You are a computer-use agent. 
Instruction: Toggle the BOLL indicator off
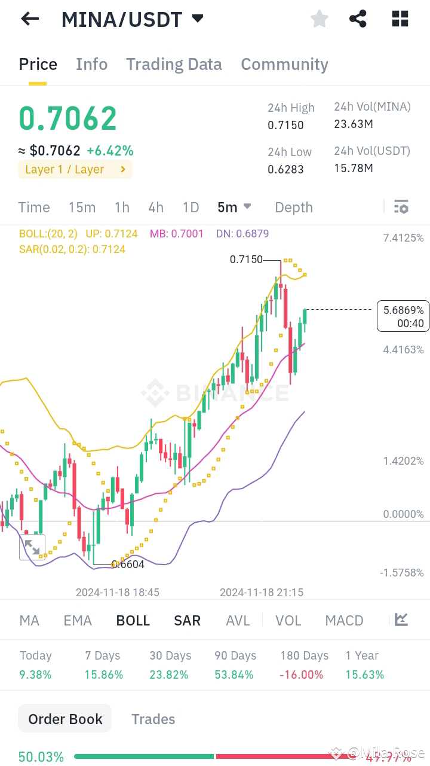(x=133, y=620)
